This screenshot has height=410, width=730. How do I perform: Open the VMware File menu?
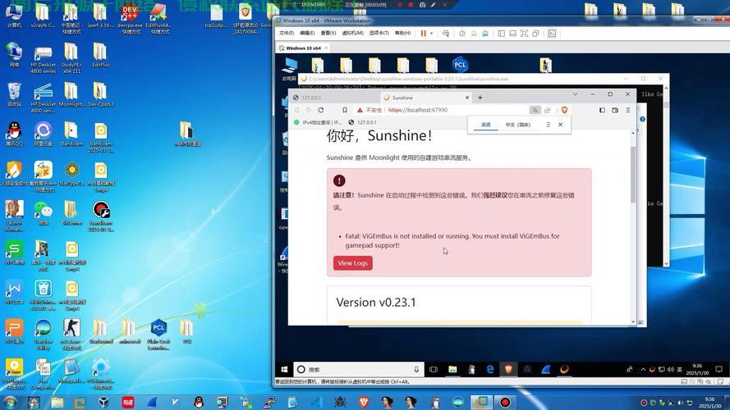point(287,33)
